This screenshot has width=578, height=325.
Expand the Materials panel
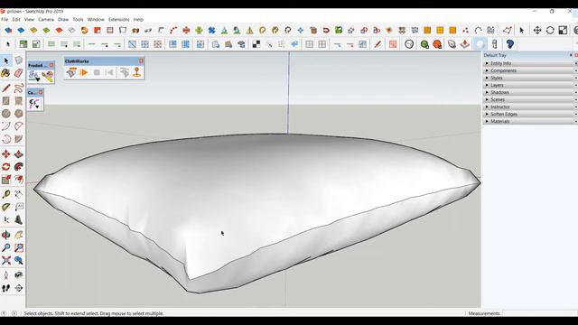[530, 121]
